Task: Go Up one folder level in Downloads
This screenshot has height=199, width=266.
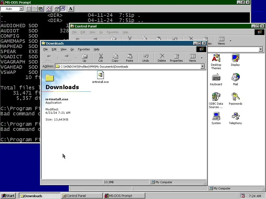Action: click(84, 58)
